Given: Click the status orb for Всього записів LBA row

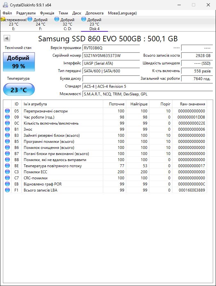Looking at the screenshot, I should [7, 190].
